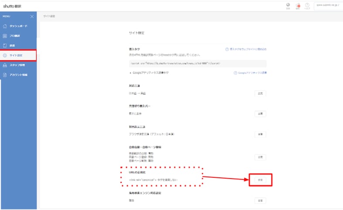Image resolution: width=343 pixels, height=210 pixels.
Task: Open アカウント情報 in the sidebar
Action: point(18,75)
